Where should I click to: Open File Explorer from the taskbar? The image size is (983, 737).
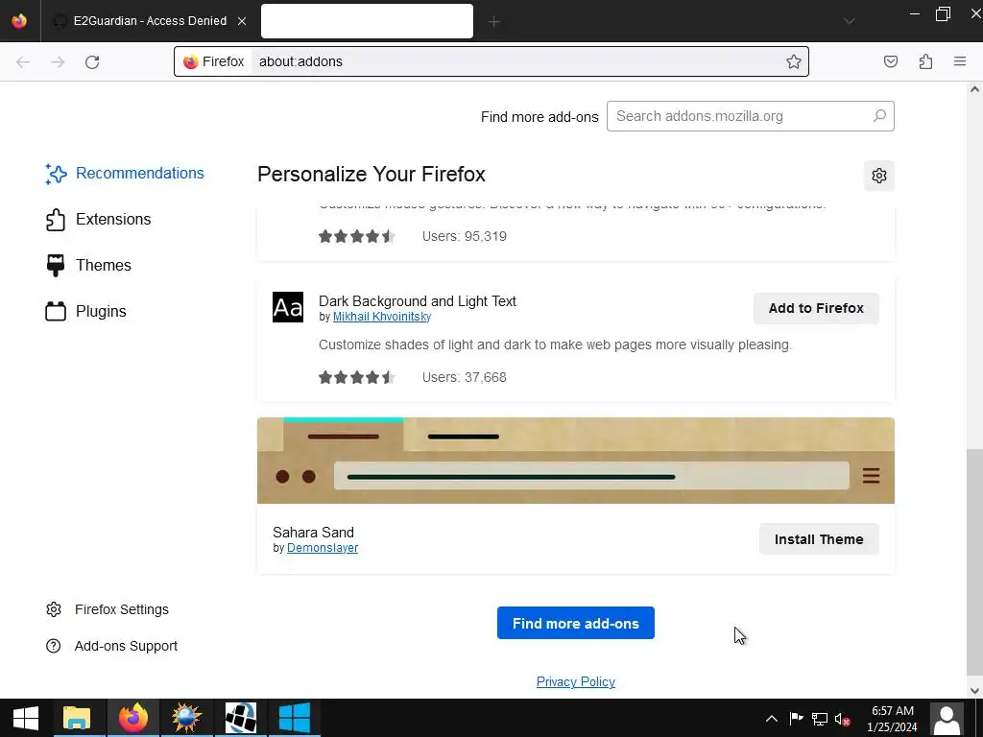click(x=77, y=718)
